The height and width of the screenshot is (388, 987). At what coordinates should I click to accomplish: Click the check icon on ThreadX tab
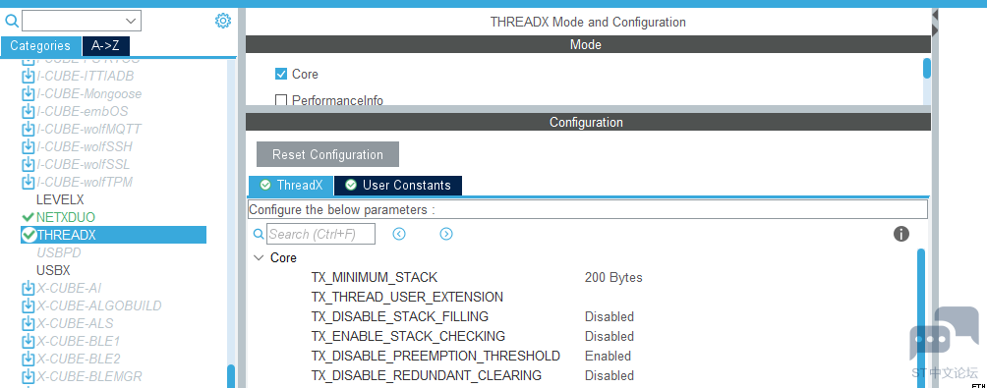265,185
